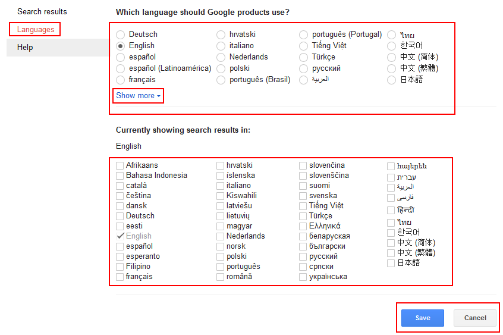Enable the українська checkbox
The width and height of the screenshot is (503, 335).
[303, 277]
